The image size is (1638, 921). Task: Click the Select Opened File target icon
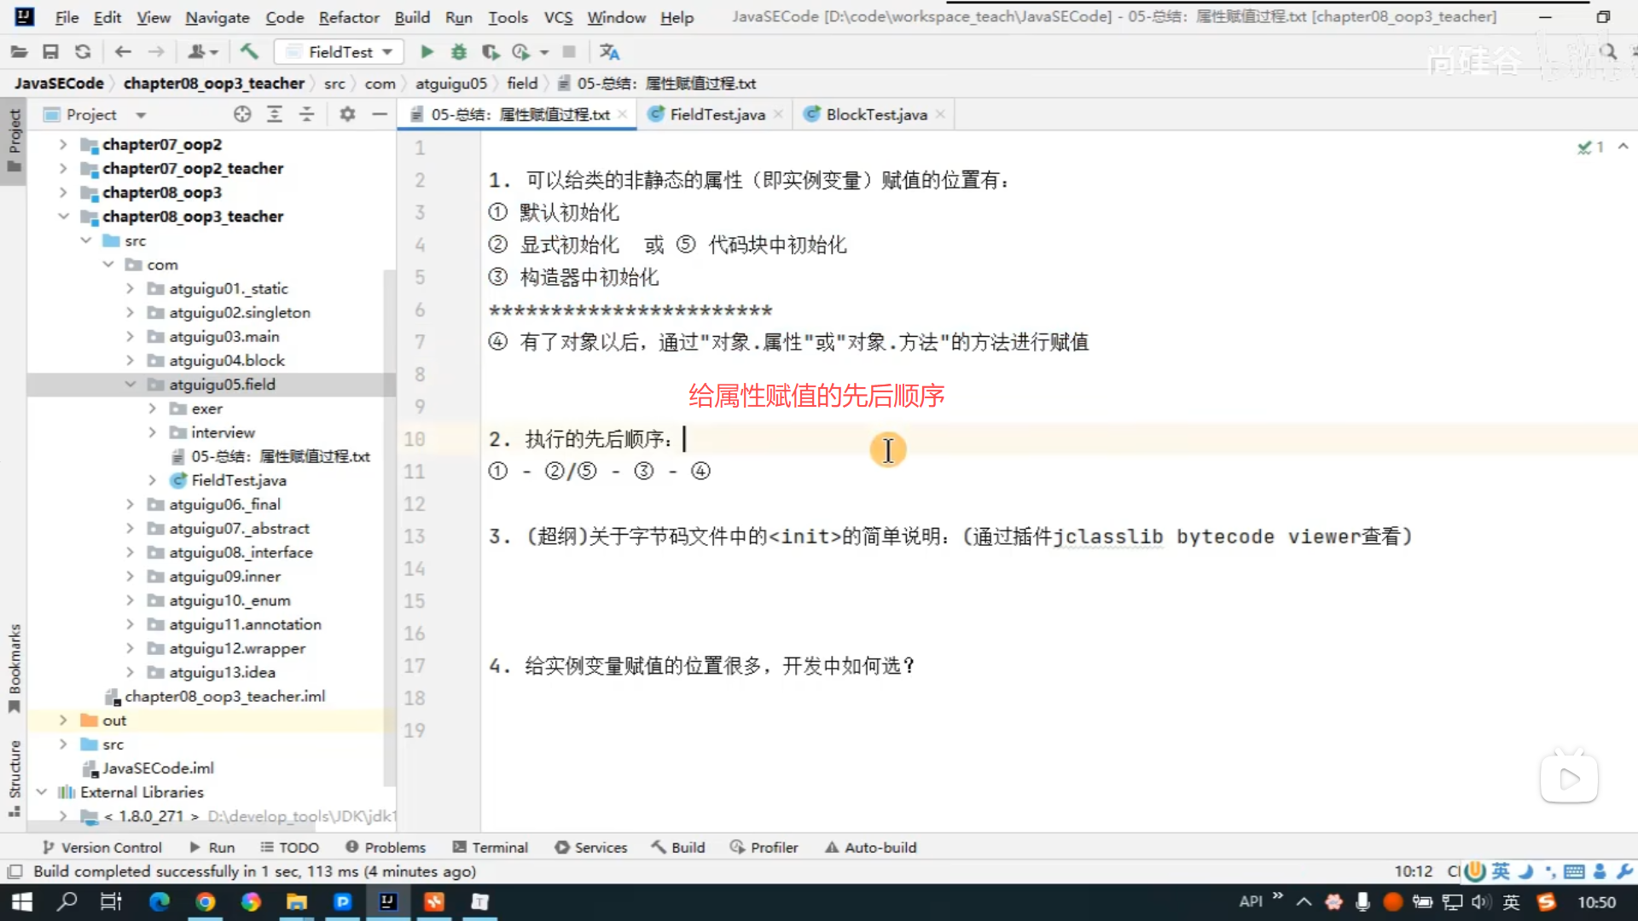pos(242,114)
